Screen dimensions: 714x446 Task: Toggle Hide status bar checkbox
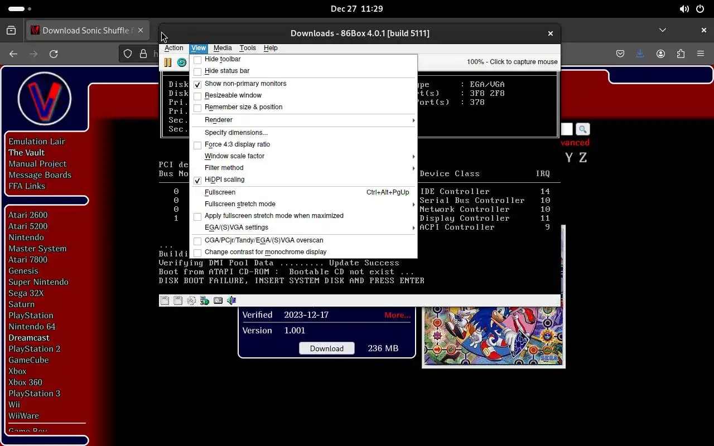197,71
